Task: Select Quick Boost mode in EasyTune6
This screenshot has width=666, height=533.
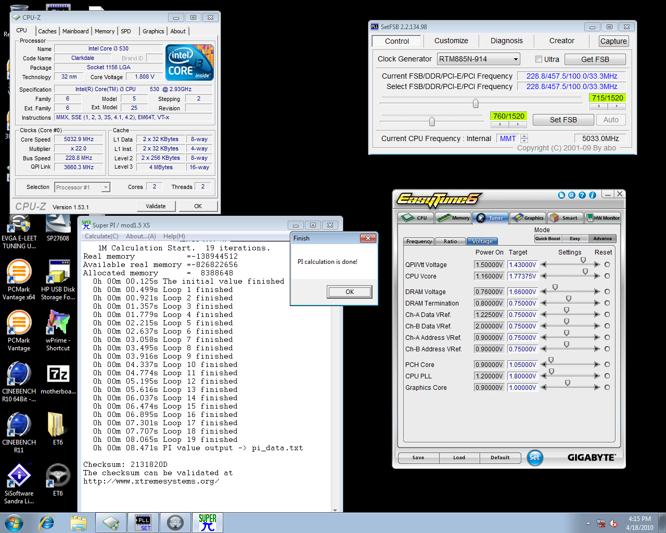Action: click(548, 238)
